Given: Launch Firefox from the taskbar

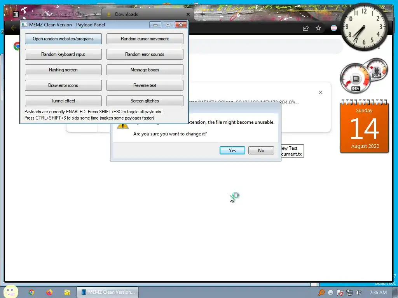Looking at the screenshot, I should point(49,292).
